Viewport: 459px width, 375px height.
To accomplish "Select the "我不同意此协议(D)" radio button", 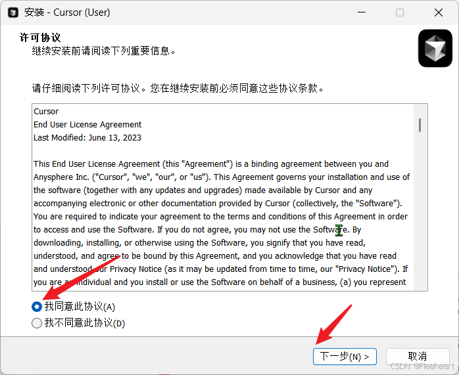I will point(37,323).
